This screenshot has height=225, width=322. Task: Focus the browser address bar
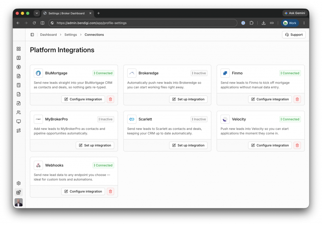pos(143,23)
